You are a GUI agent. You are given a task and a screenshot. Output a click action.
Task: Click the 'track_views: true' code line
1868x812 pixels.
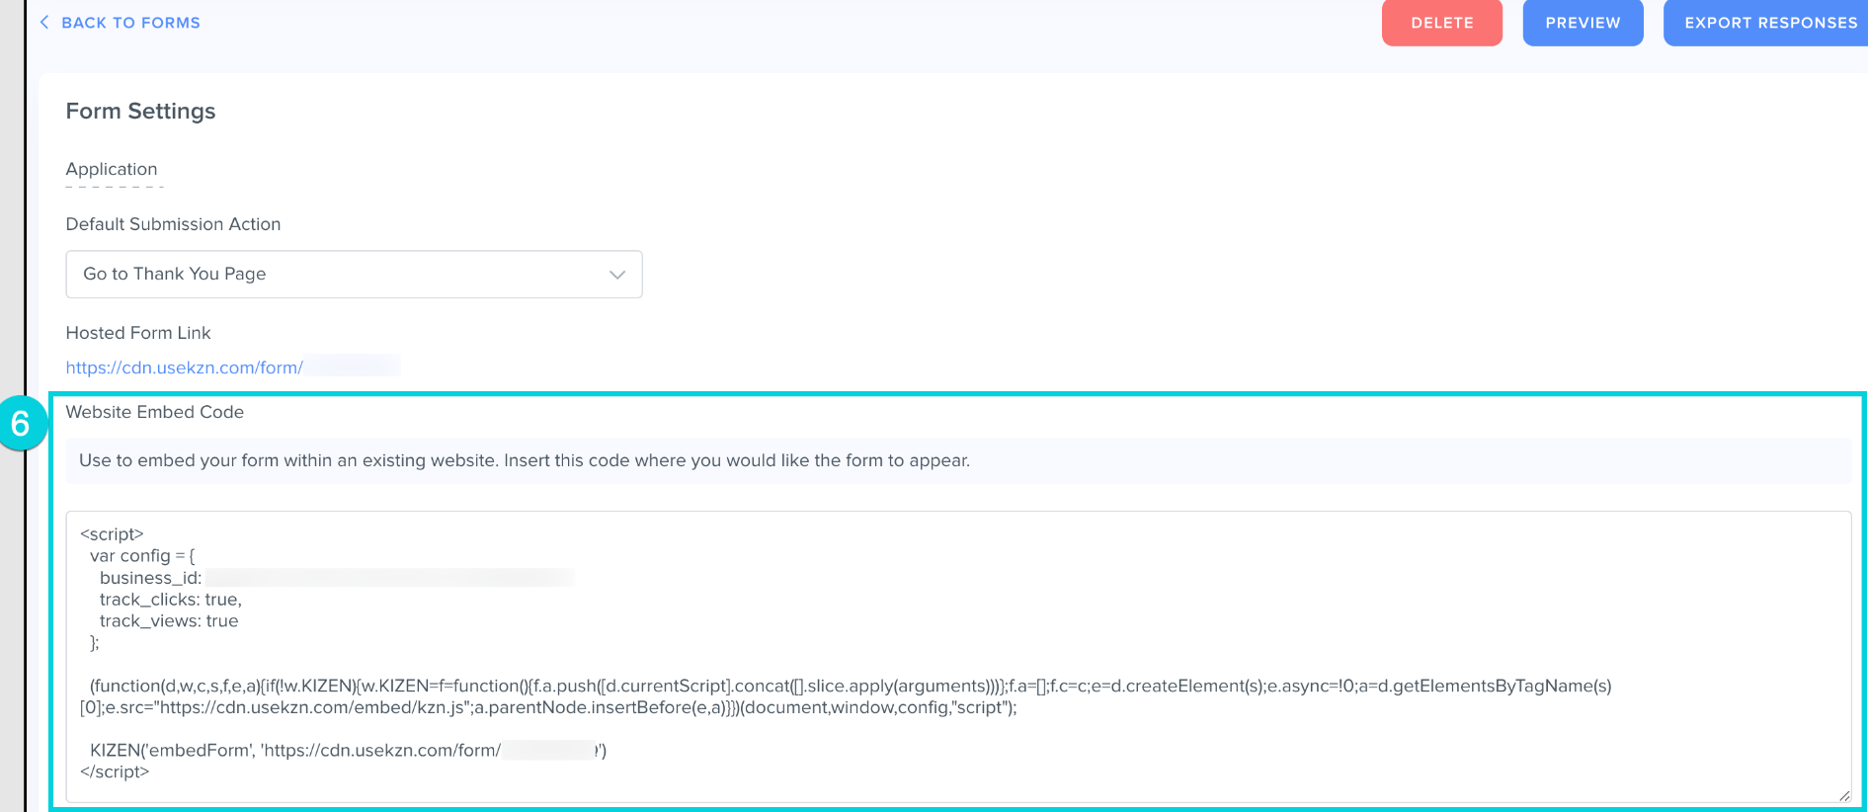169,621
